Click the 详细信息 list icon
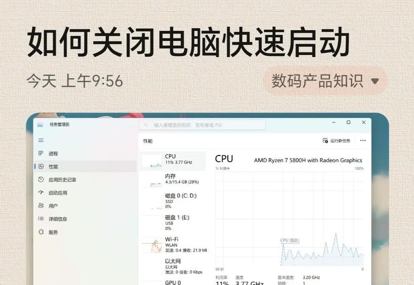The image size is (414, 285). click(41, 219)
